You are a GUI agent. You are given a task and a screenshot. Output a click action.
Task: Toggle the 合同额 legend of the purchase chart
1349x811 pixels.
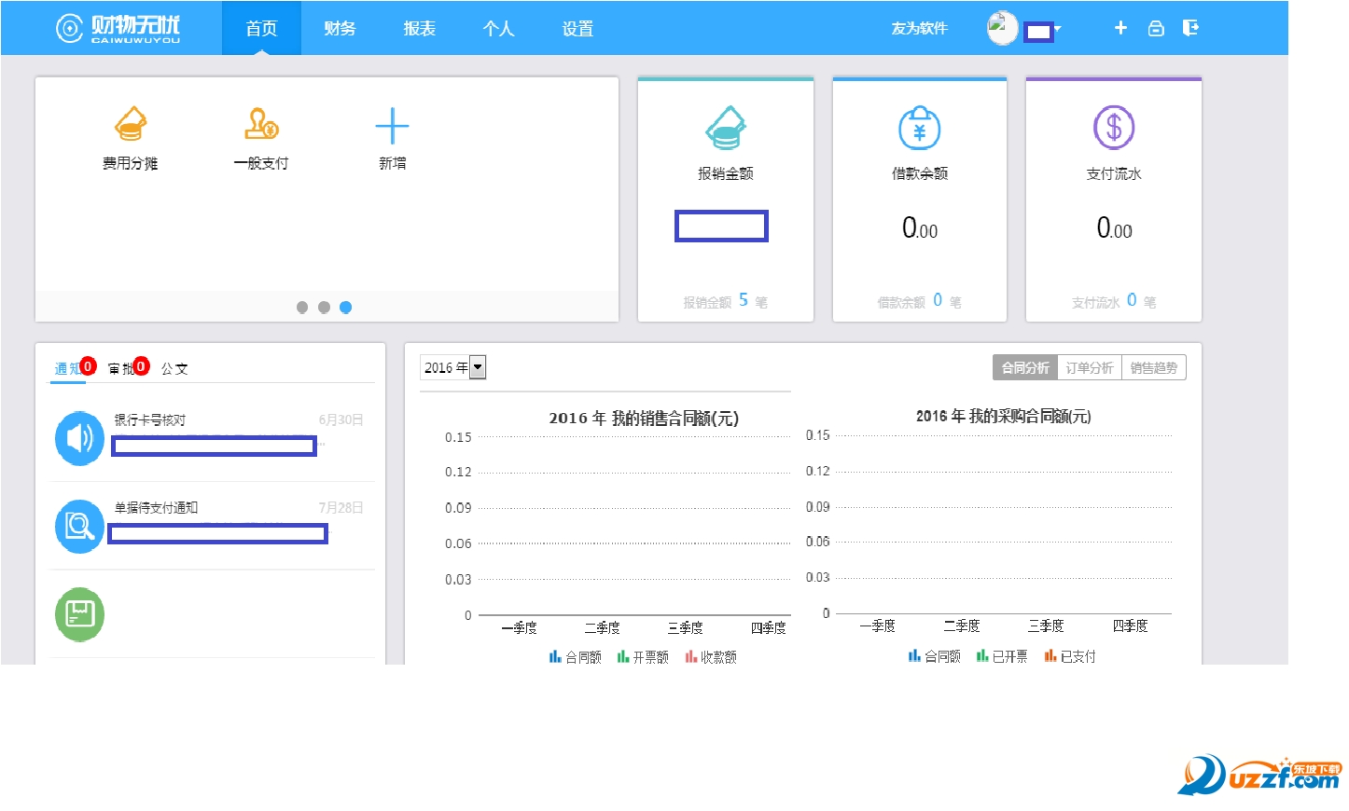[935, 656]
